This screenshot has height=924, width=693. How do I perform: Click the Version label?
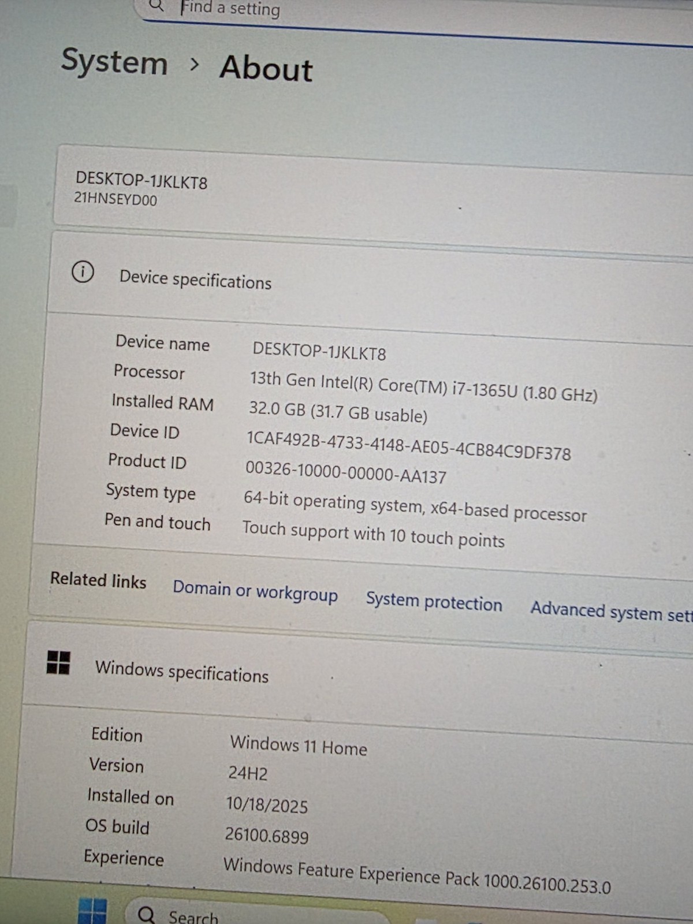(117, 765)
